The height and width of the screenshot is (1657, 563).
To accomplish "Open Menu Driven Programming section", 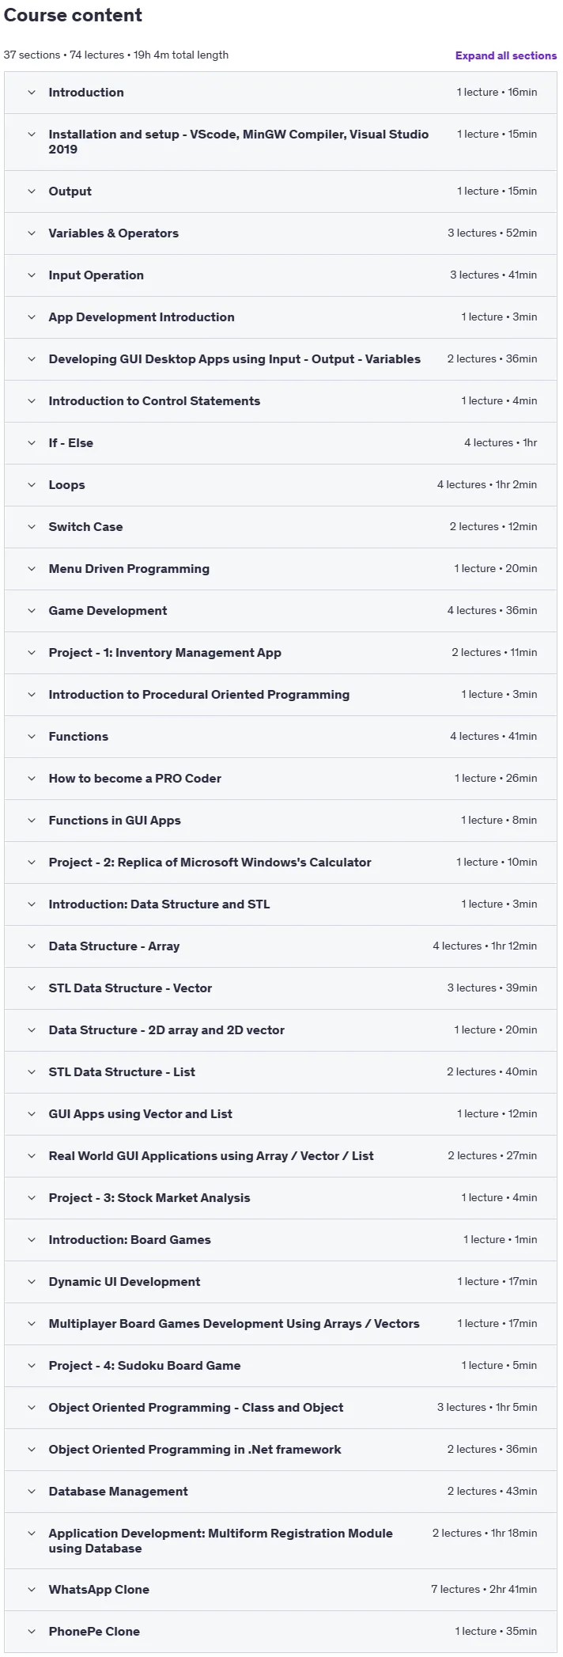I will click(x=281, y=569).
